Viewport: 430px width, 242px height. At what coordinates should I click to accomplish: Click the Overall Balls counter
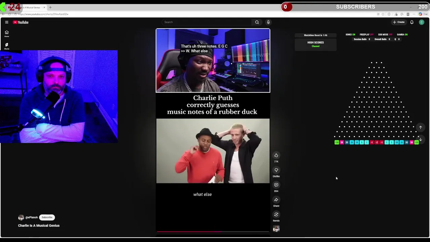tap(382, 39)
